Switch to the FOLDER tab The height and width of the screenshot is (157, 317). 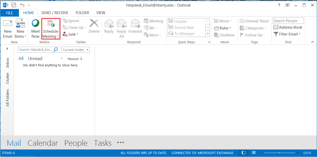(82, 13)
